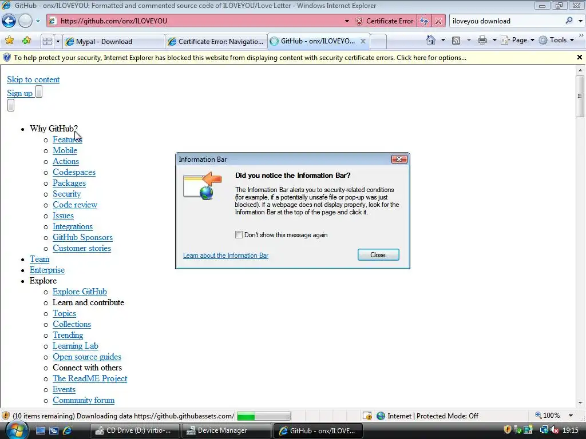Image resolution: width=586 pixels, height=439 pixels.
Task: Click the Add to Favorites icon
Action: coord(26,41)
